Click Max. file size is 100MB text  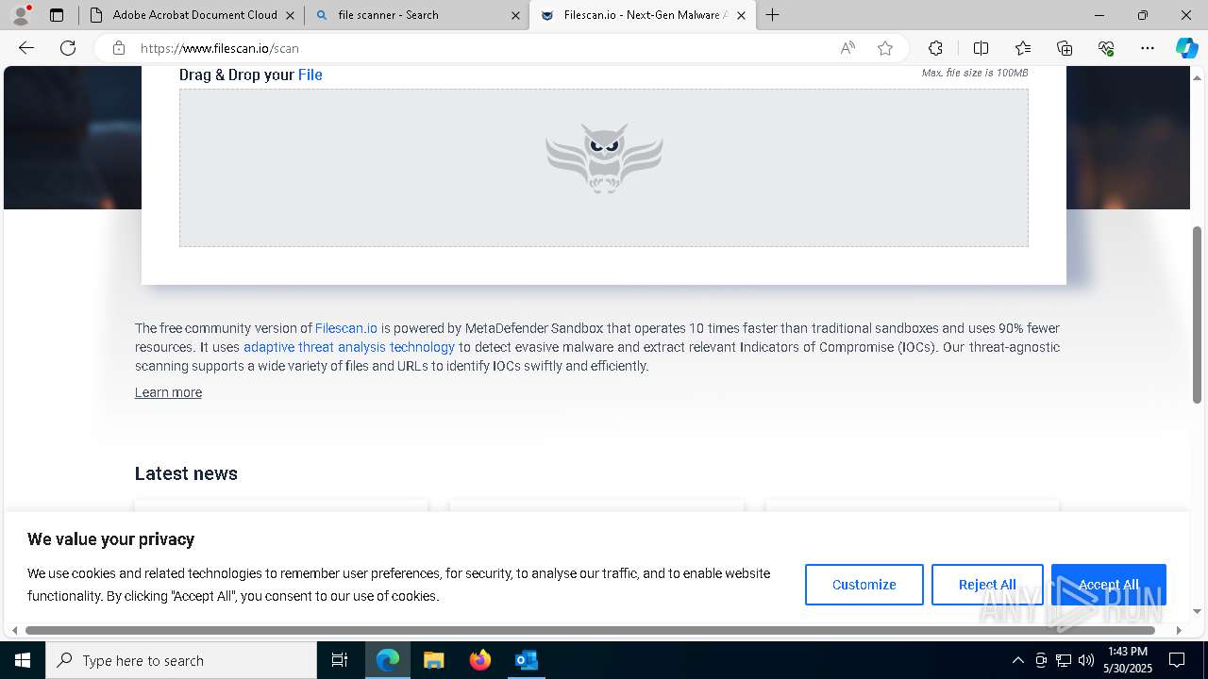[x=975, y=73]
